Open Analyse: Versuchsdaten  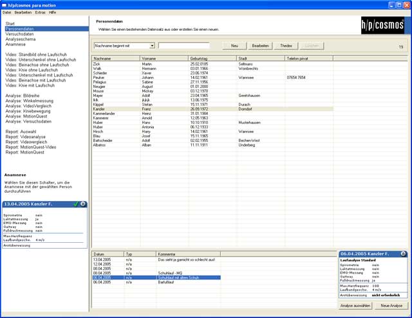pos(28,121)
